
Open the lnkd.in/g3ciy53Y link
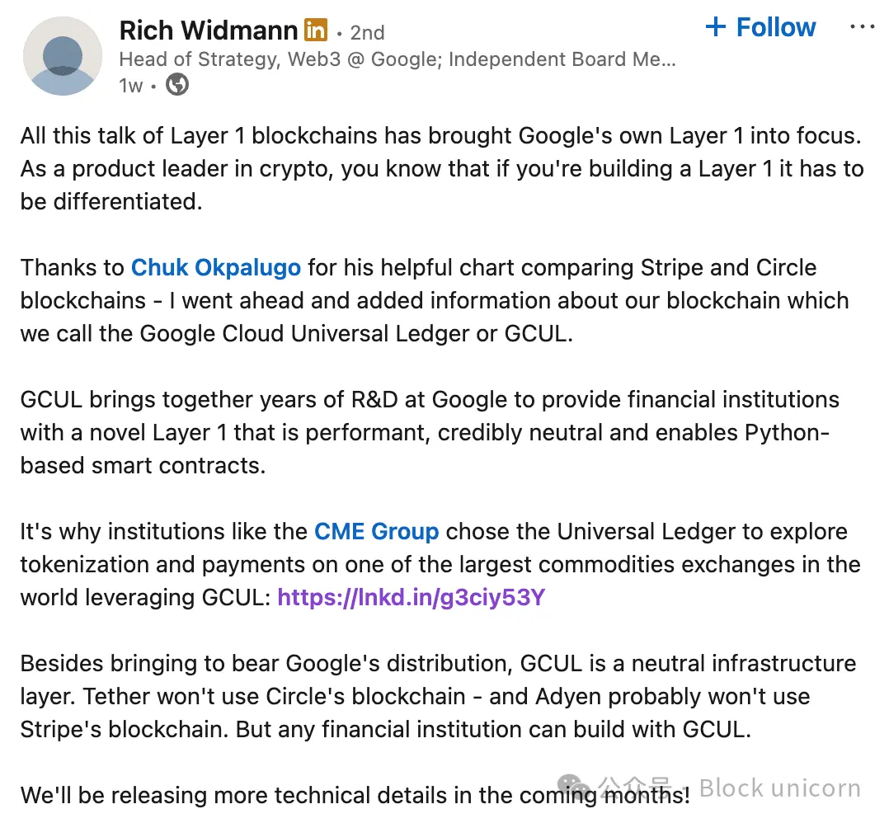(411, 597)
